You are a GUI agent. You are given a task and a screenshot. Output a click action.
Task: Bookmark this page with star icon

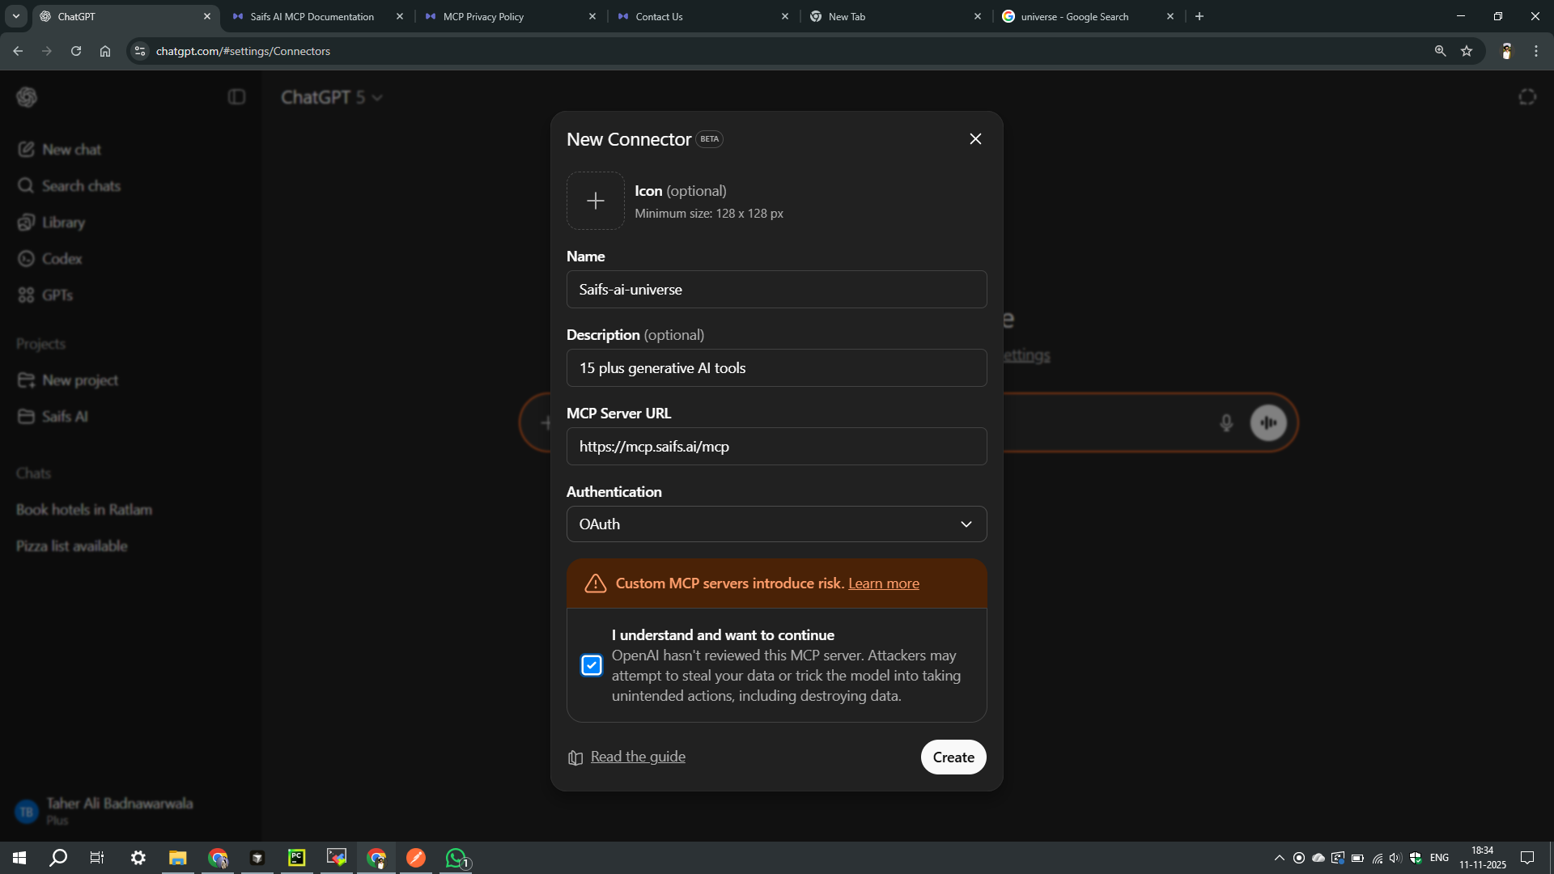1467,51
